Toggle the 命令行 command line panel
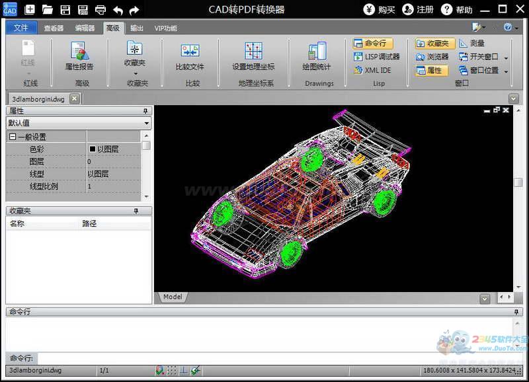The height and width of the screenshot is (382, 529). [373, 43]
